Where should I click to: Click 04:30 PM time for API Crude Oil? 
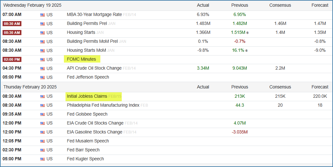12,68
